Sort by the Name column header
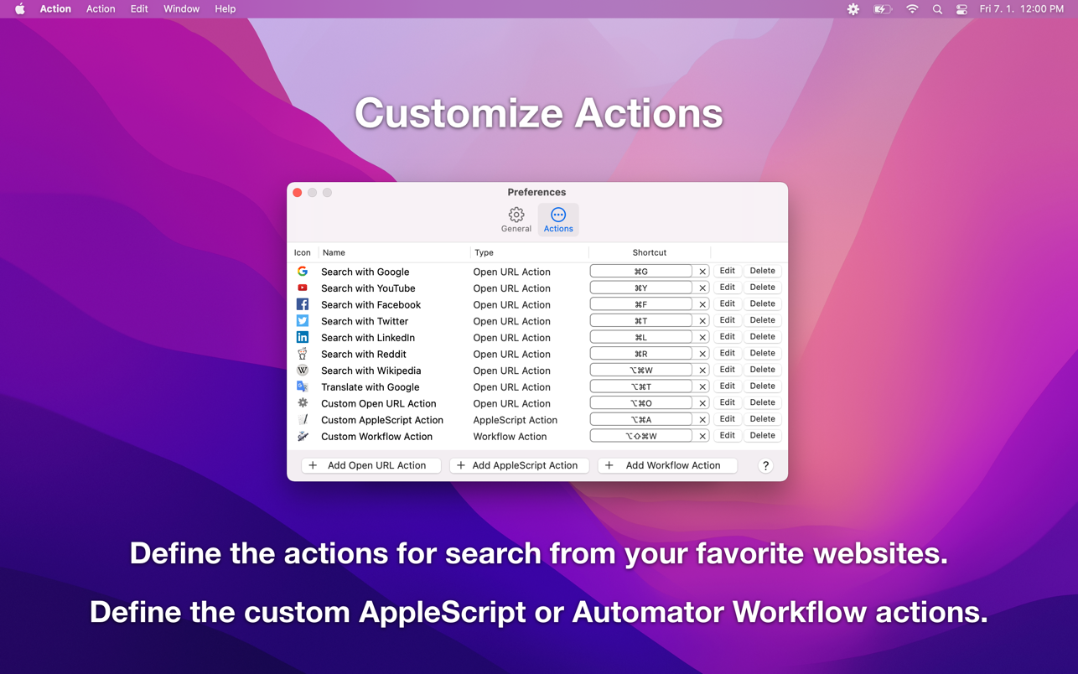Screen dimensions: 1078x674 394,252
